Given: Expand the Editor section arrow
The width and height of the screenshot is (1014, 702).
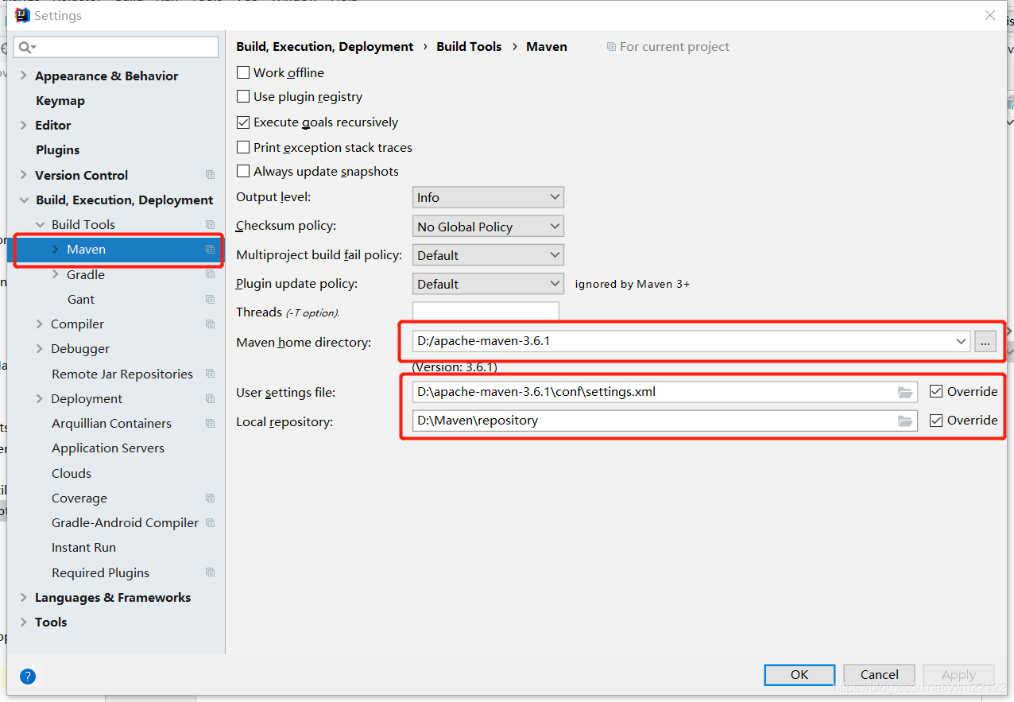Looking at the screenshot, I should tap(24, 126).
